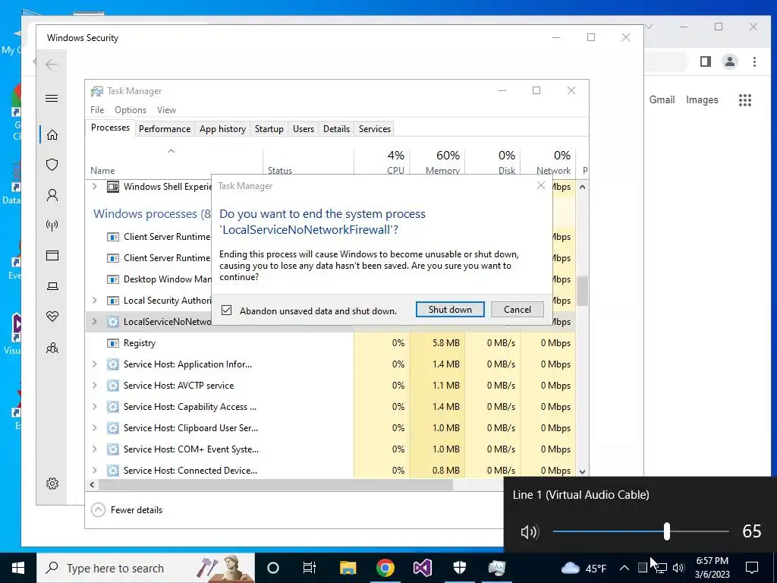Open Cortana circle icon on taskbar
The image size is (777, 583).
pyautogui.click(x=273, y=568)
